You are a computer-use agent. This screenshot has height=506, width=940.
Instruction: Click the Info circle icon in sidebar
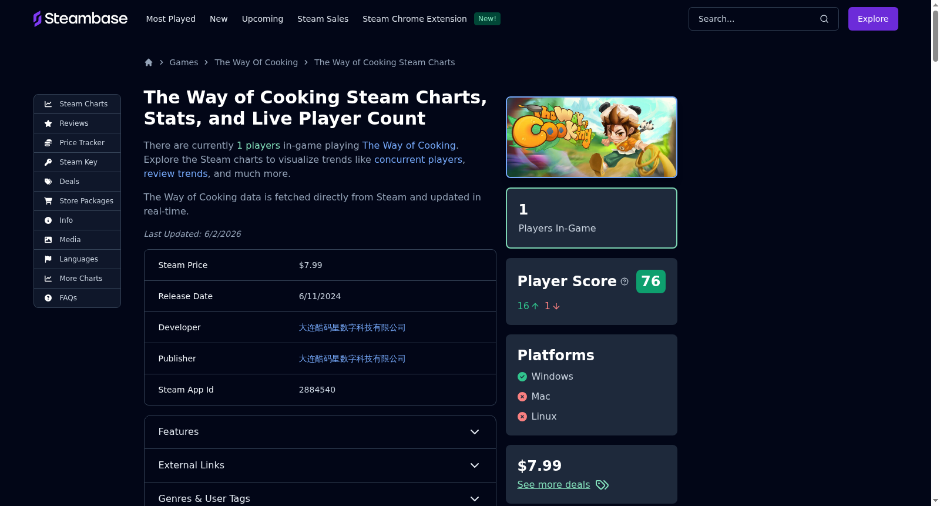(48, 220)
